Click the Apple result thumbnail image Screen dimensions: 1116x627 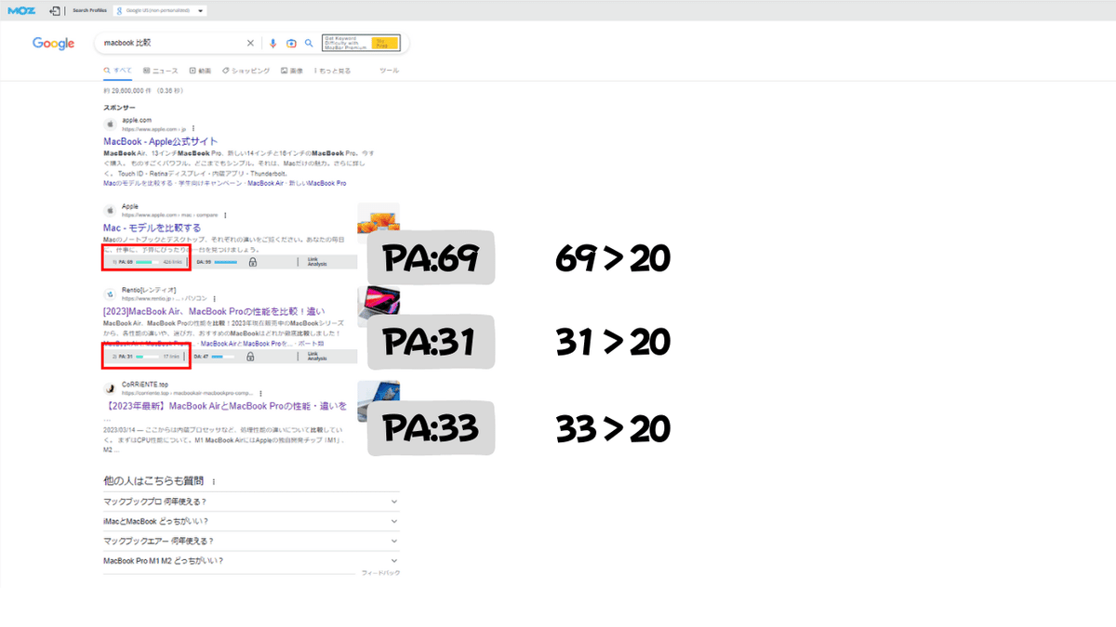click(379, 224)
